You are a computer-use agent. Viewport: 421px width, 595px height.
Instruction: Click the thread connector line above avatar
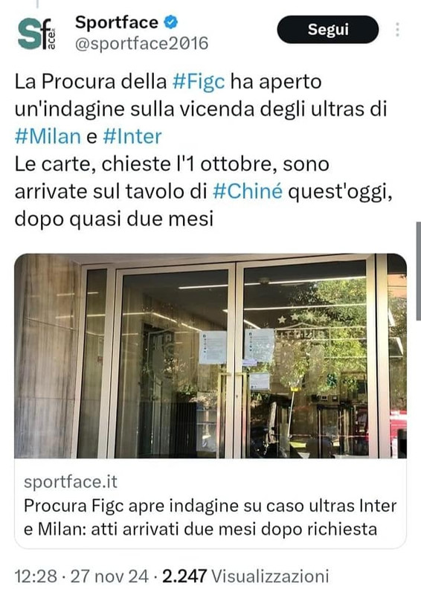tap(37, 4)
